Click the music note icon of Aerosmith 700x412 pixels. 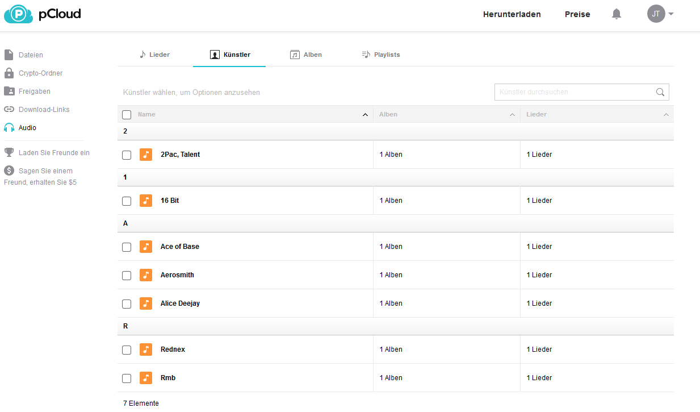point(146,275)
